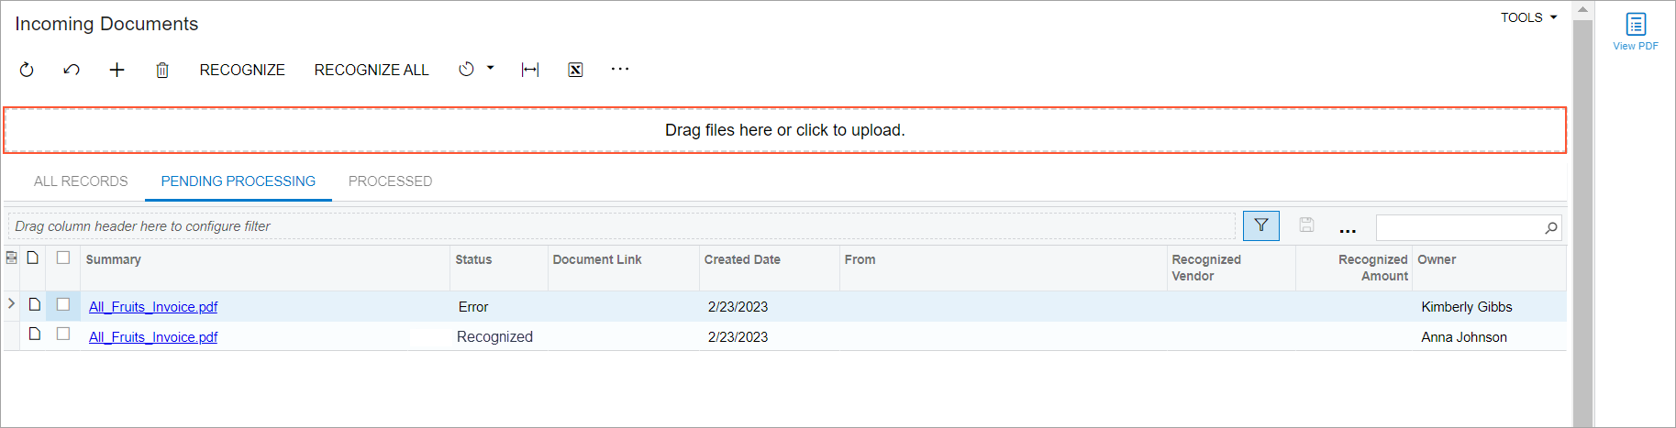Click the Delete trash can icon
This screenshot has height=428, width=1676.
[x=162, y=70]
